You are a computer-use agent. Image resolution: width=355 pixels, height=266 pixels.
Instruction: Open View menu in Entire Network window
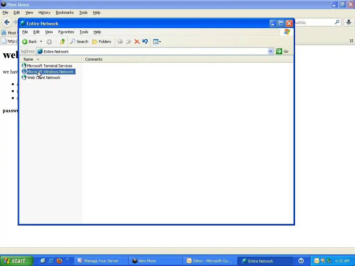point(49,32)
